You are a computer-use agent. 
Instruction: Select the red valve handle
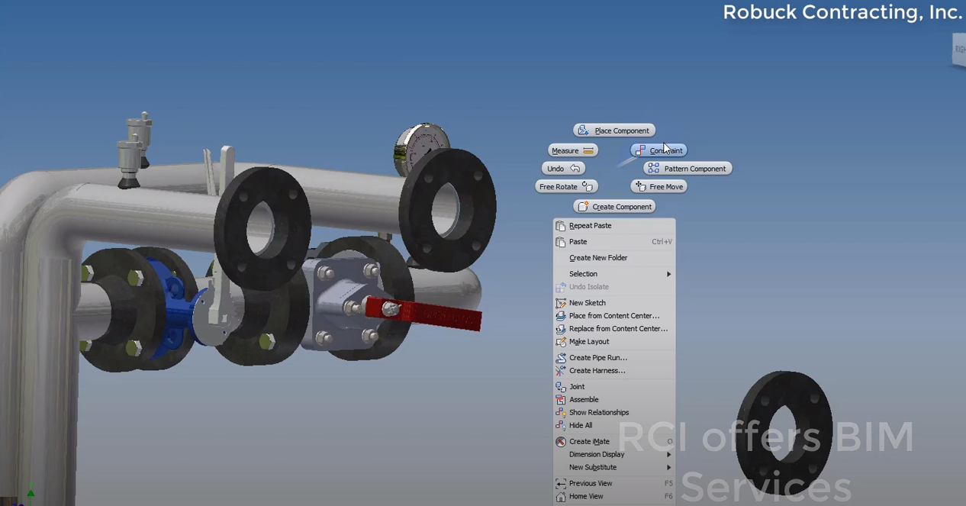pos(423,313)
